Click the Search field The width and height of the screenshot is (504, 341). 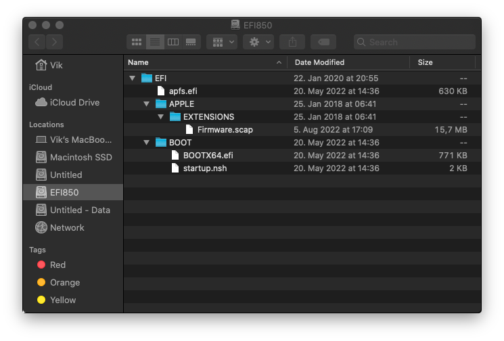pyautogui.click(x=415, y=42)
